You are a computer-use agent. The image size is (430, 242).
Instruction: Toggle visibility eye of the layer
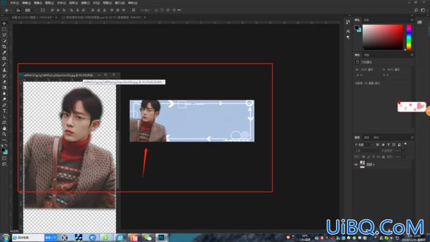[x=356, y=164]
